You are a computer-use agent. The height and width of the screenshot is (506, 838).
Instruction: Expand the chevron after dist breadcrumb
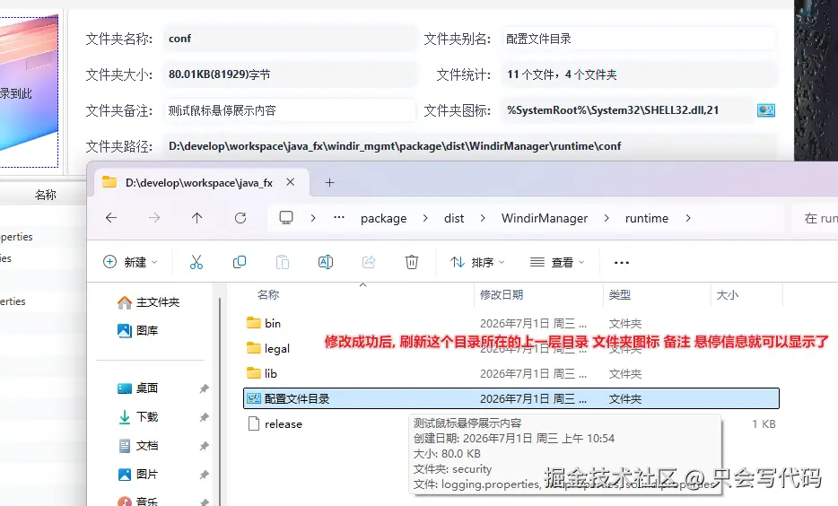483,218
